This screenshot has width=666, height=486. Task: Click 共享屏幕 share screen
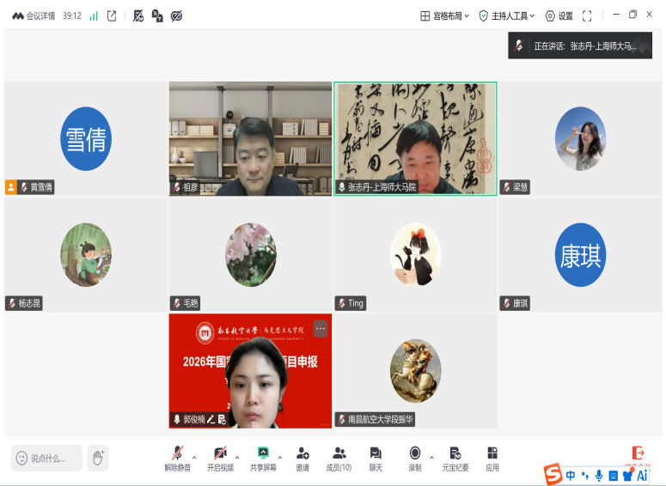tap(263, 459)
